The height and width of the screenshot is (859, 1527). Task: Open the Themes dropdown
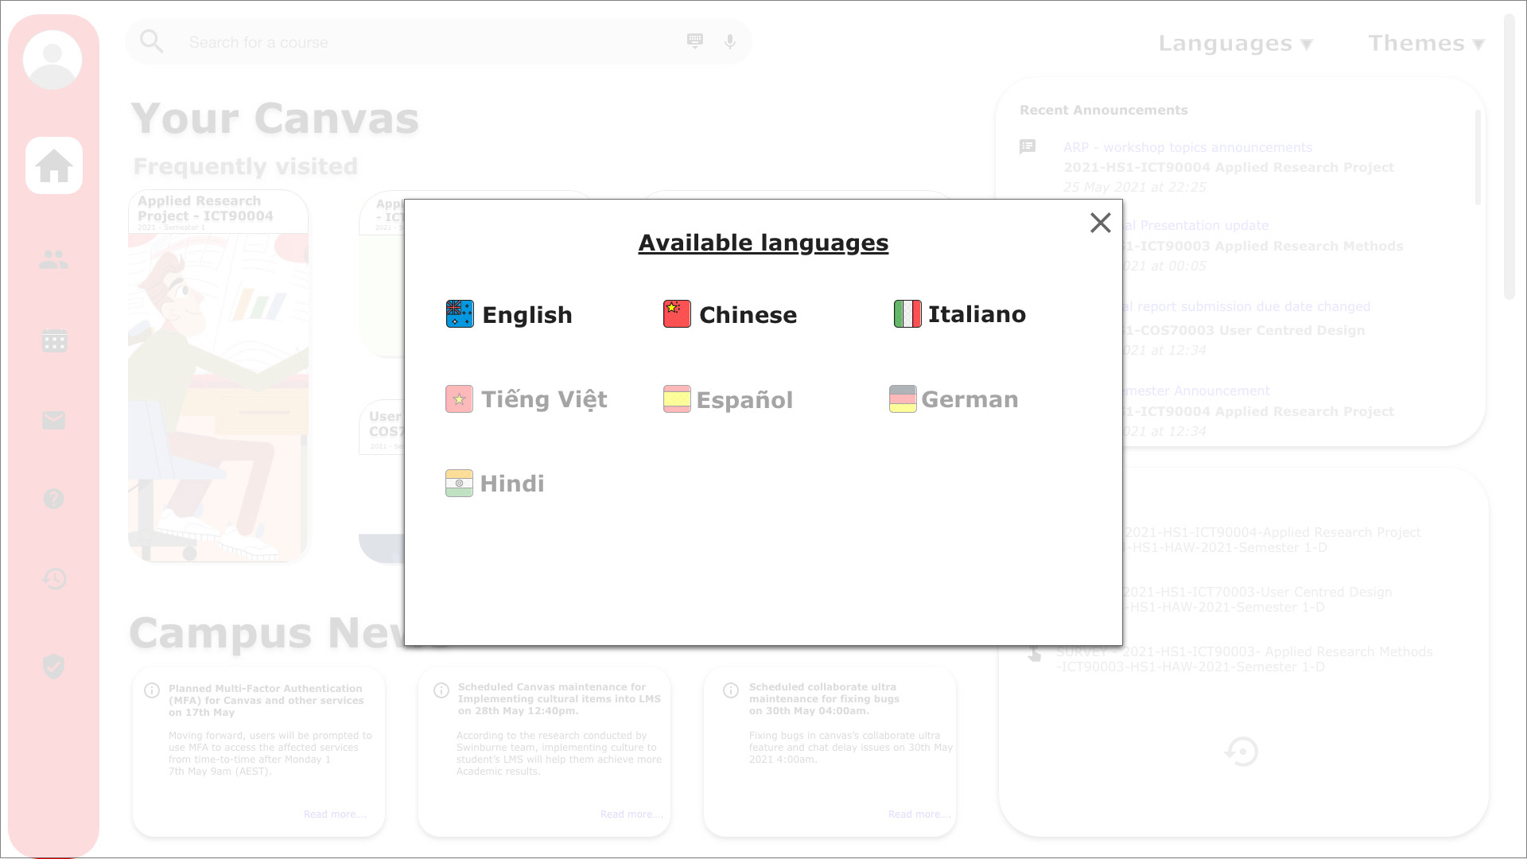pyautogui.click(x=1426, y=44)
